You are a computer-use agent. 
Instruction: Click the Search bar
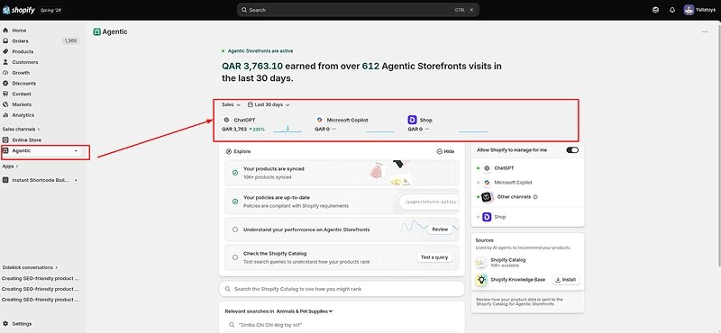point(358,10)
